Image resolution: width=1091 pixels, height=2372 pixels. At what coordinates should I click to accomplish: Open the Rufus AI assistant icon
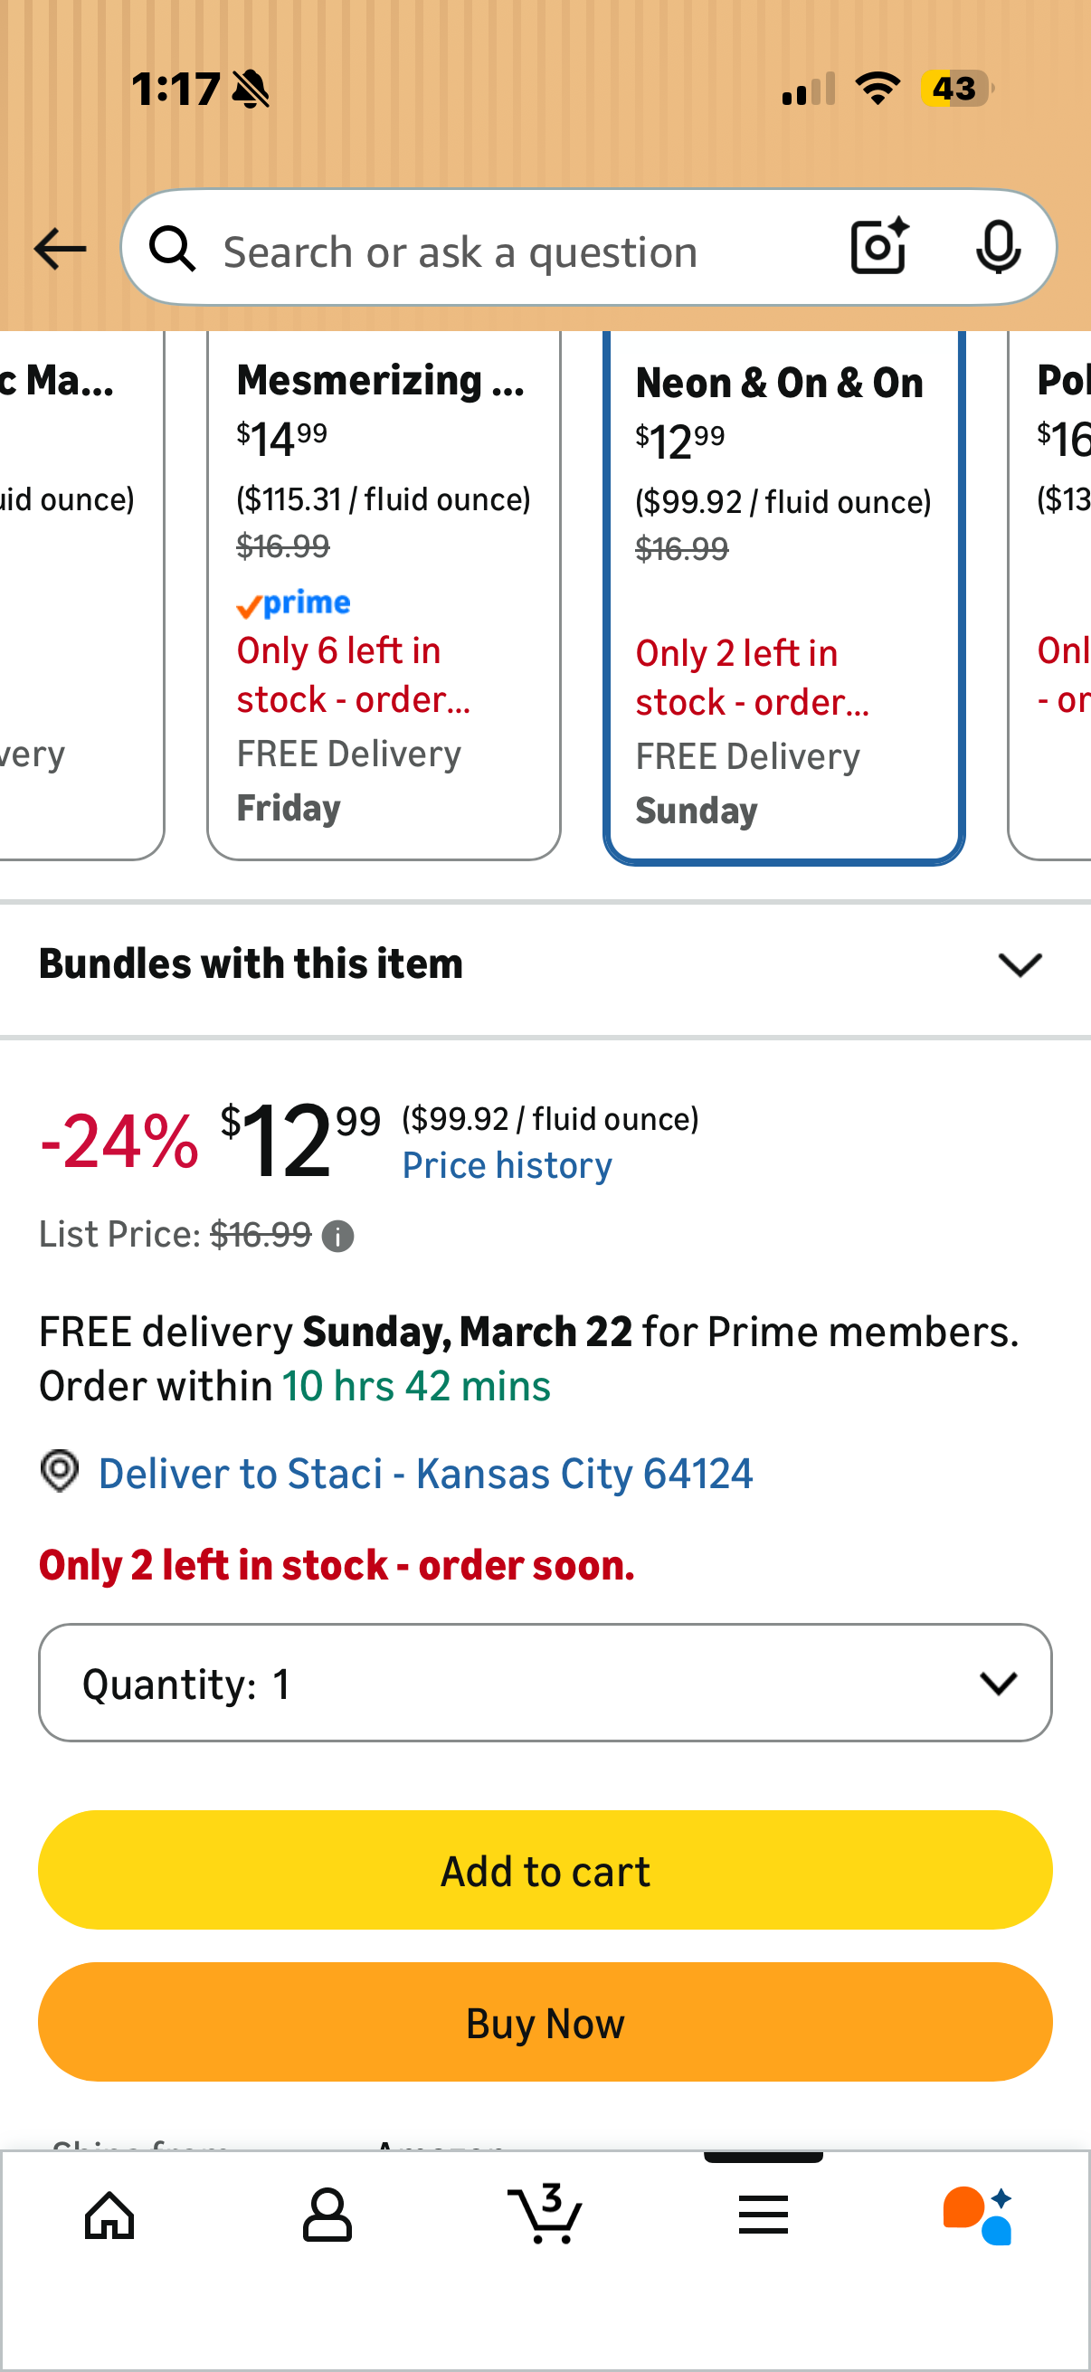pyautogui.click(x=979, y=2215)
